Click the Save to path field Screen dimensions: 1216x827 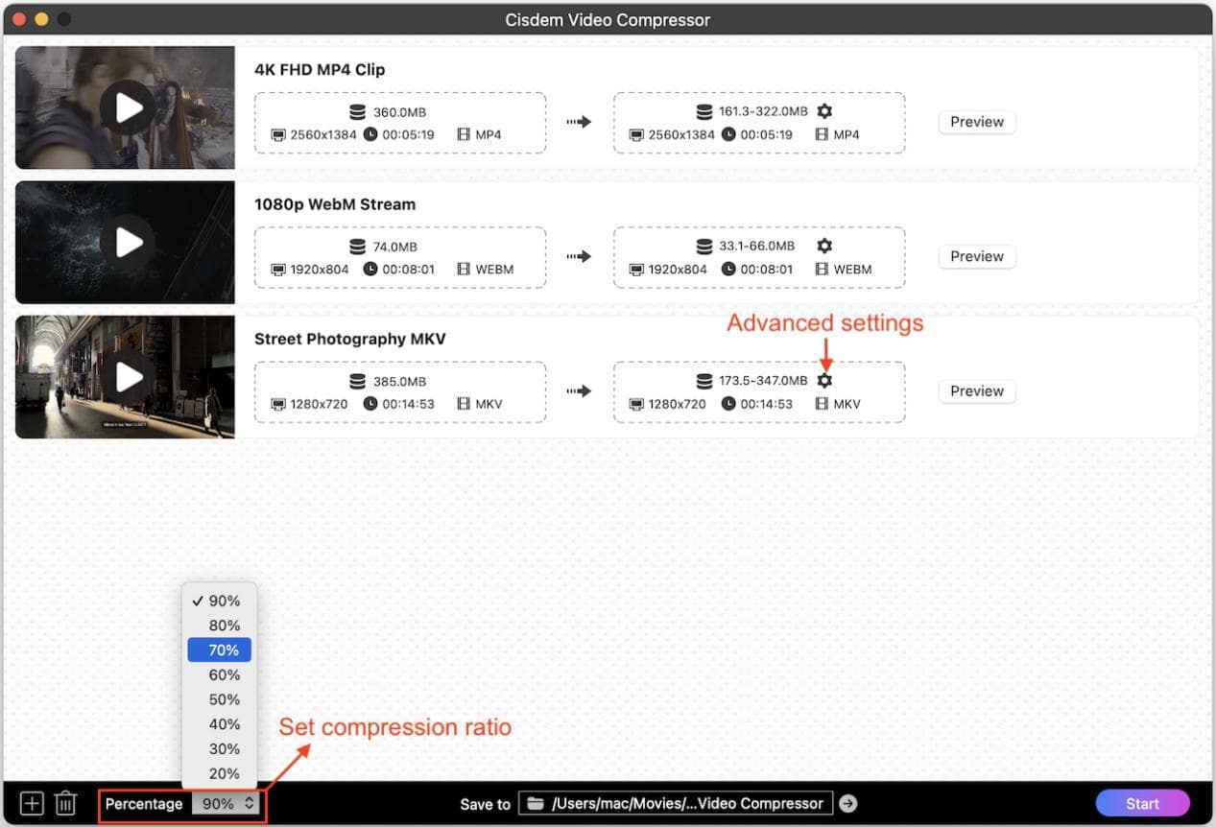click(x=681, y=803)
